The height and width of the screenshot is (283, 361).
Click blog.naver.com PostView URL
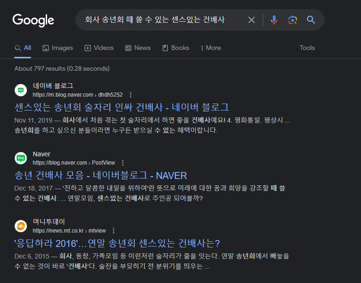coord(74,163)
